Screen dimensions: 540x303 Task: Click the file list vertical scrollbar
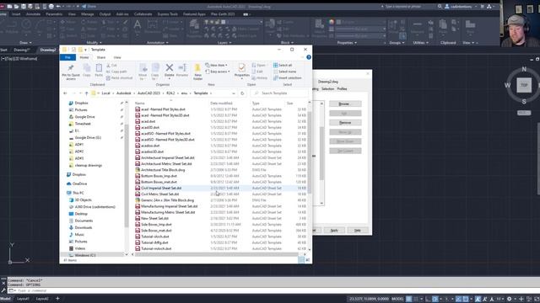pyautogui.click(x=310, y=153)
